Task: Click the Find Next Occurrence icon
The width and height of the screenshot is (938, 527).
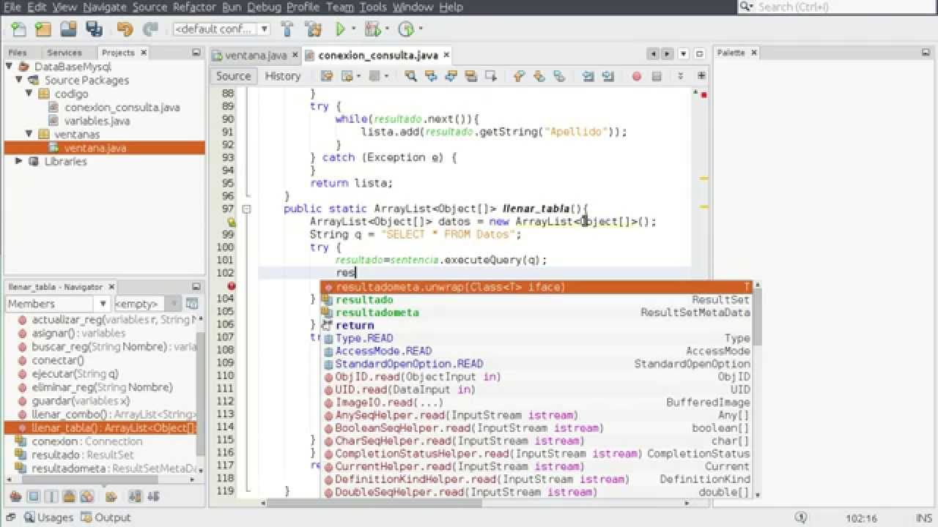Action: click(451, 76)
